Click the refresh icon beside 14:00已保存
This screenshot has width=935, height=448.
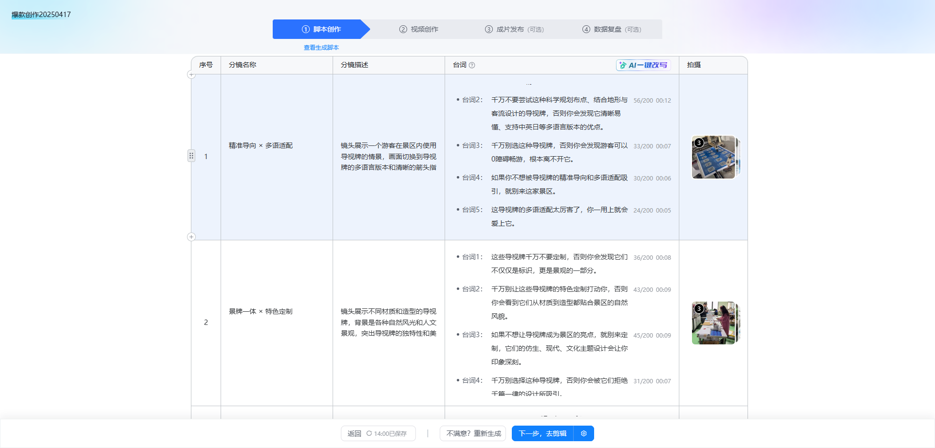369,433
